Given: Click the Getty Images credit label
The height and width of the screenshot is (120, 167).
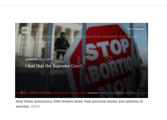Looking at the screenshot, I should (135, 29).
